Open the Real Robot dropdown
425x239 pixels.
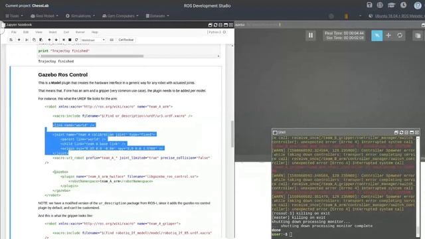point(44,16)
